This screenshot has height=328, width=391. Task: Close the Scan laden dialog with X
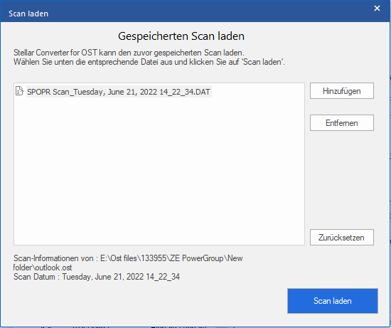tap(377, 9)
